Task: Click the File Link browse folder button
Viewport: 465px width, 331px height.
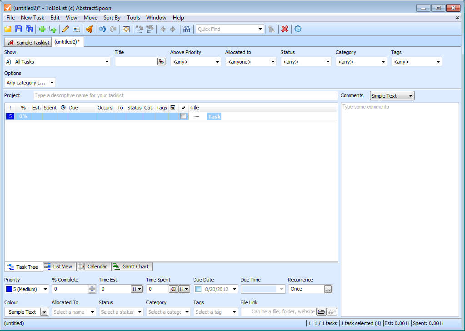Action: 321,312
